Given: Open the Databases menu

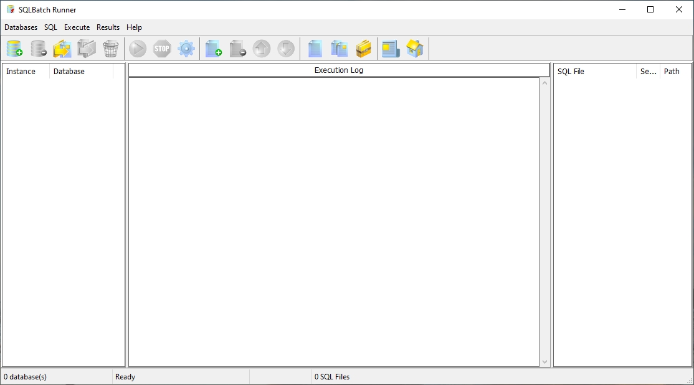Looking at the screenshot, I should (x=21, y=27).
